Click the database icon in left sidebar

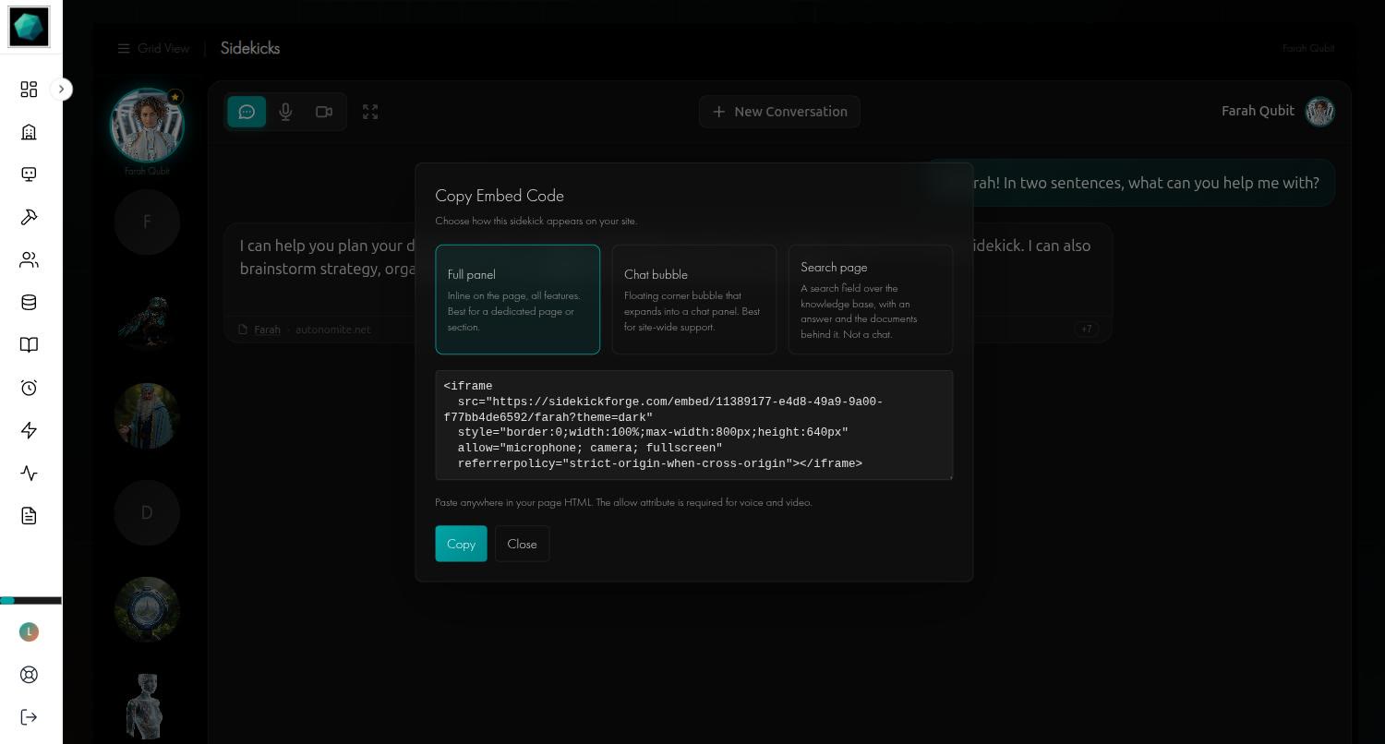(29, 303)
